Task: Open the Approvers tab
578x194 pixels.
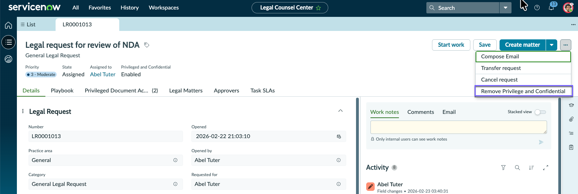Action: coord(227,91)
